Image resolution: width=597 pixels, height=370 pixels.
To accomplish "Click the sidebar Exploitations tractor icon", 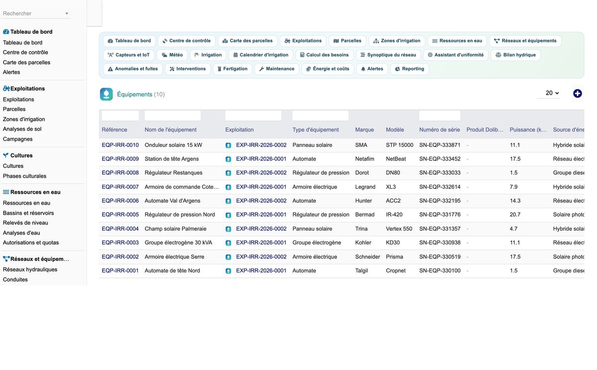I will [x=6, y=89].
